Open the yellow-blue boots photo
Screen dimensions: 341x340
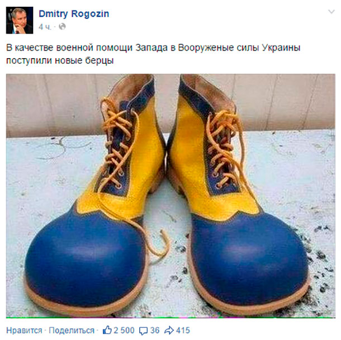[170, 196]
